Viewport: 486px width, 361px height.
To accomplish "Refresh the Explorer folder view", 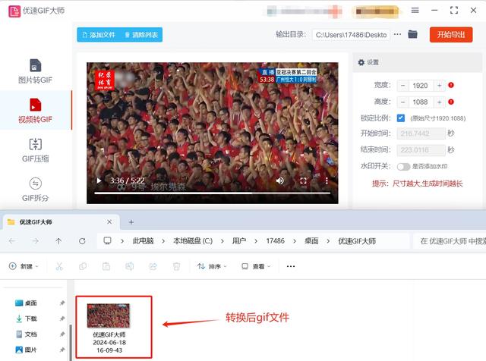I will pos(82,241).
